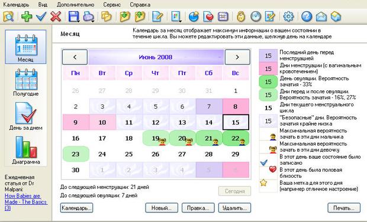Viewport: 367px width, 222px height.
Task: Open the Дополнительно menu
Action: (76, 5)
